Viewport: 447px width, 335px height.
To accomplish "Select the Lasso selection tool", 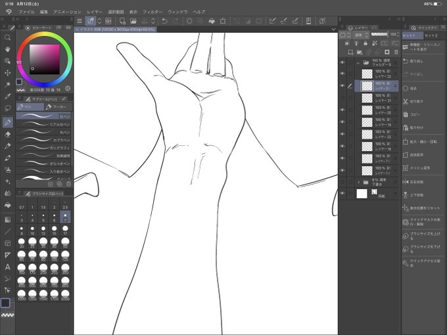I will coord(7,108).
